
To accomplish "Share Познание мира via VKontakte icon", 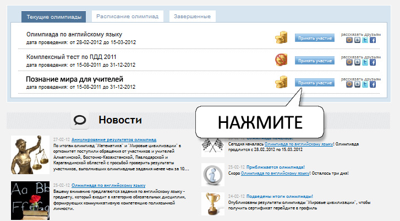I will click(357, 84).
